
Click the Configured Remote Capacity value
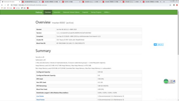tap(99, 75)
